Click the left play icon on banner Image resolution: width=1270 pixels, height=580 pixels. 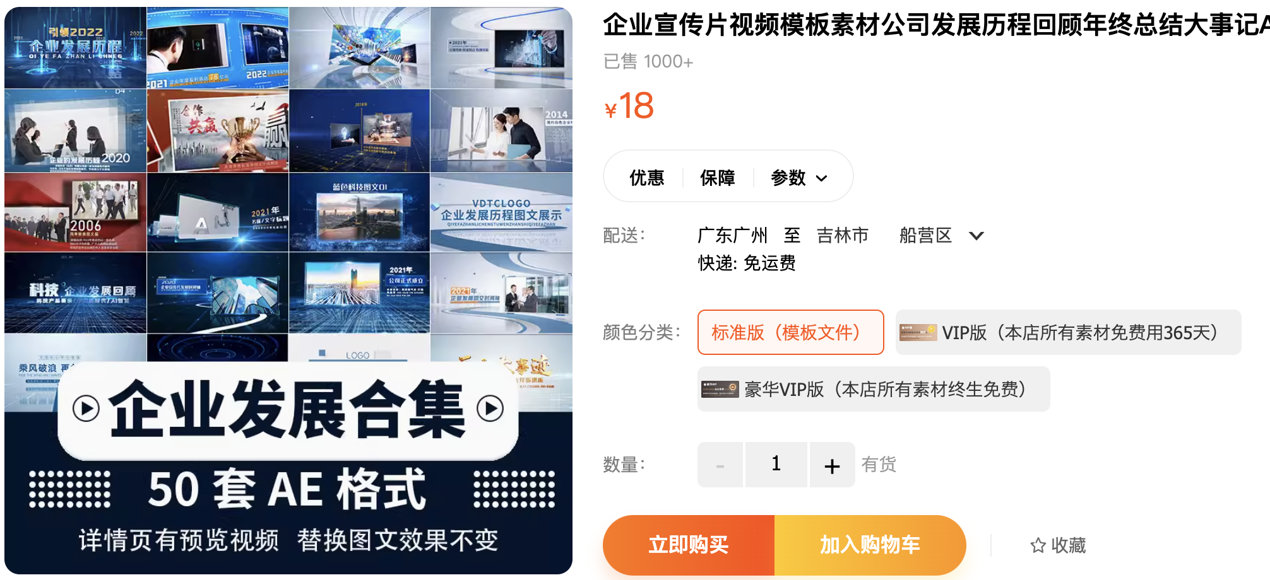[86, 409]
